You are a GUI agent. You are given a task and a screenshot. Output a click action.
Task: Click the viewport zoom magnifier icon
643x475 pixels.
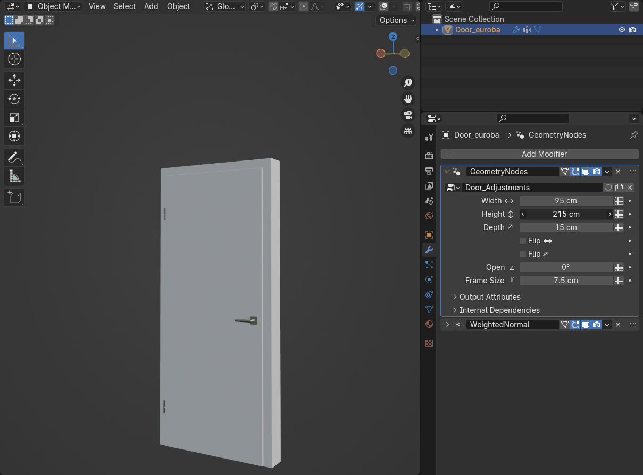pos(408,83)
